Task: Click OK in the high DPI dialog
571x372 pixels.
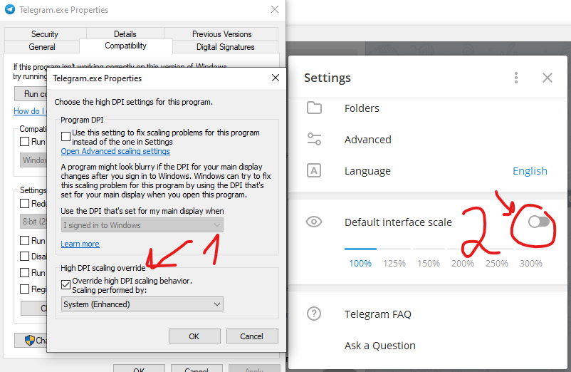Action: coord(194,336)
